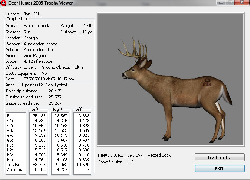Click the 7mm Magnum ammo text
Image resolution: width=250 pixels, height=180 pixels.
click(x=36, y=55)
